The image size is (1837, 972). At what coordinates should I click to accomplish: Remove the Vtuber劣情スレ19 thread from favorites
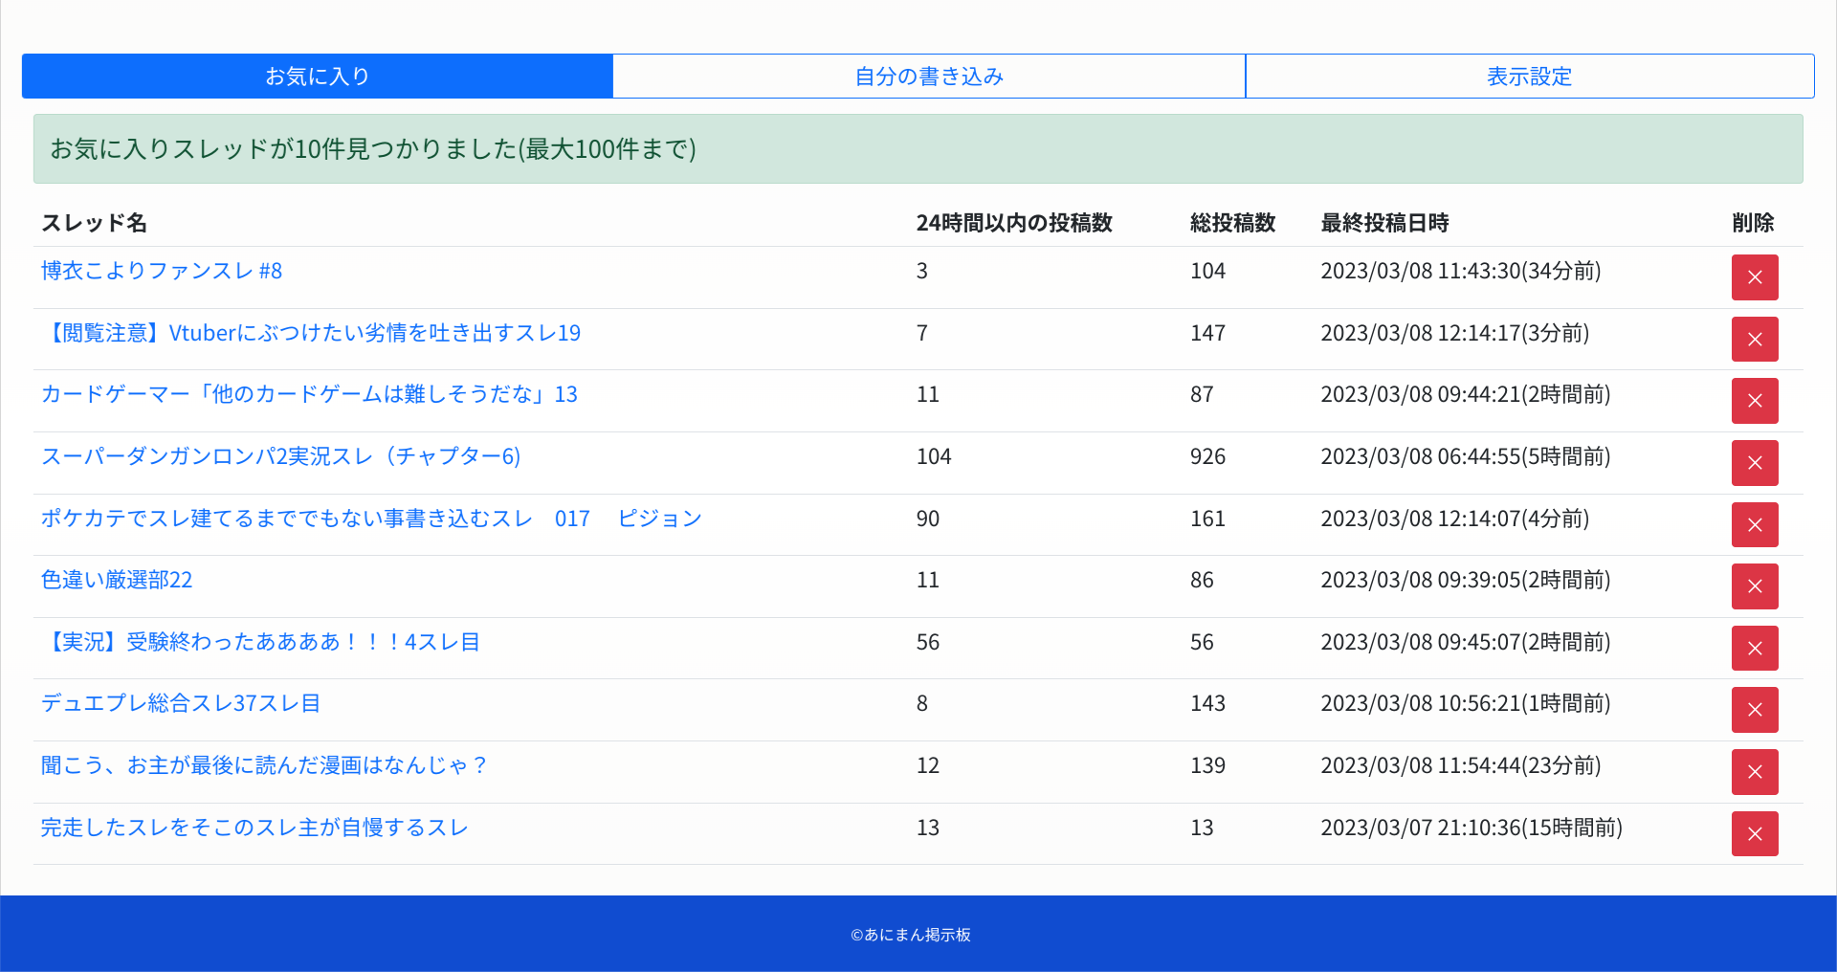[1754, 340]
